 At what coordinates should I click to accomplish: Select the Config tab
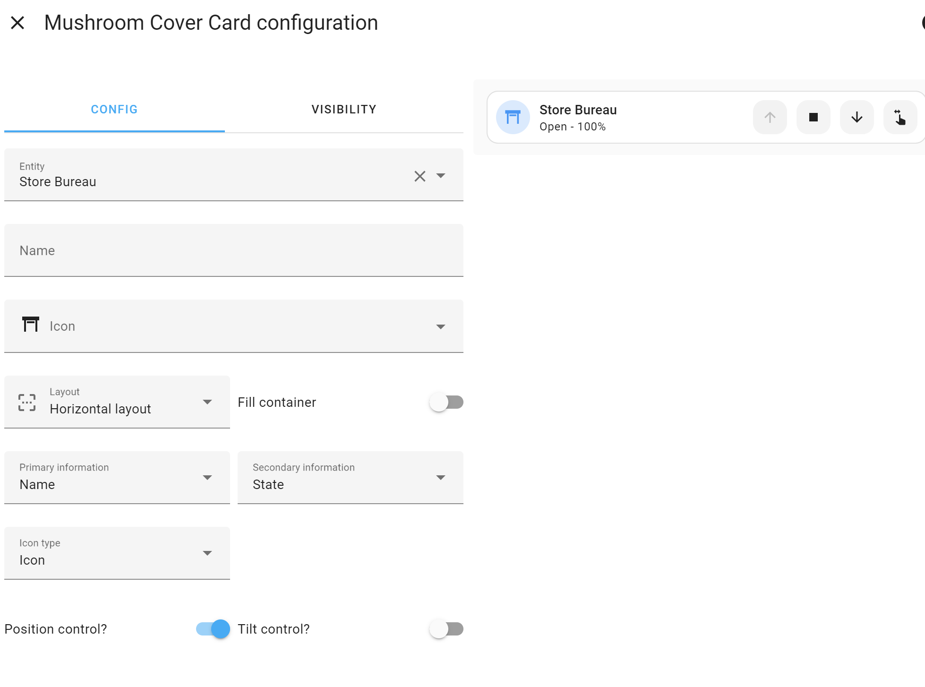[x=114, y=110]
